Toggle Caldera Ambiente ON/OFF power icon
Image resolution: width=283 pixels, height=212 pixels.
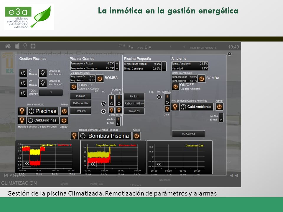point(175,87)
